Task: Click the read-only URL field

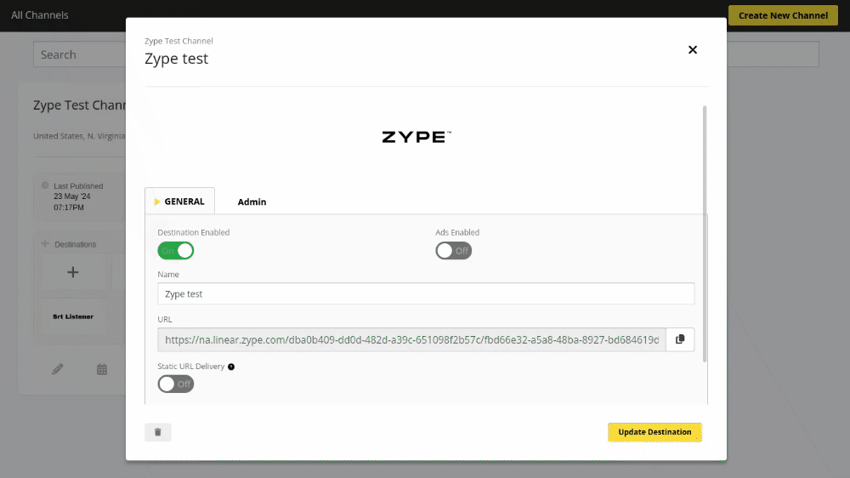Action: point(411,339)
